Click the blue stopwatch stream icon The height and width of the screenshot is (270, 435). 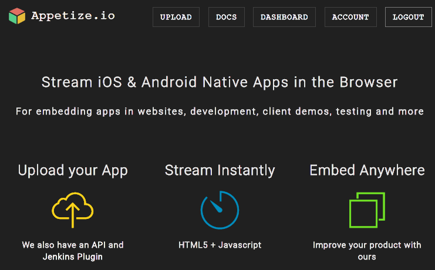[x=220, y=210]
